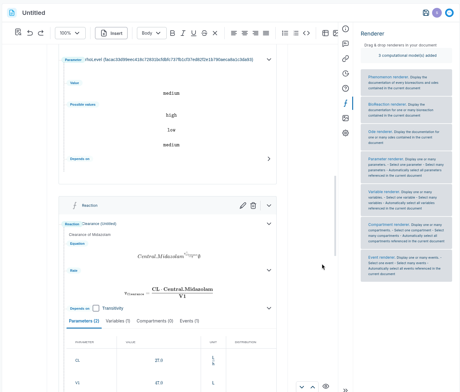Open the settings gear panel
This screenshot has width=460, height=392.
346,133
